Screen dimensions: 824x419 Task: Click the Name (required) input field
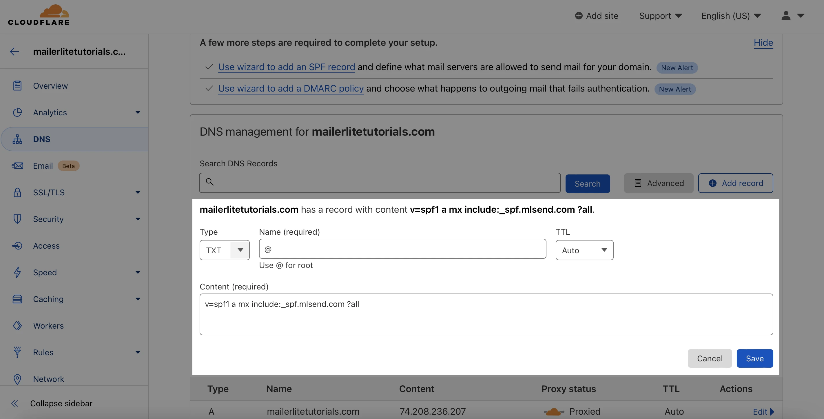[402, 249]
